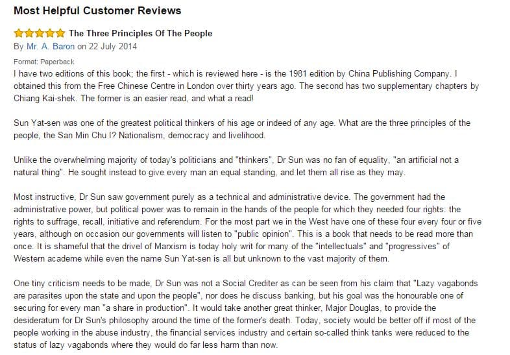Click the fifth gold rating star
510x355 pixels.
click(60, 33)
